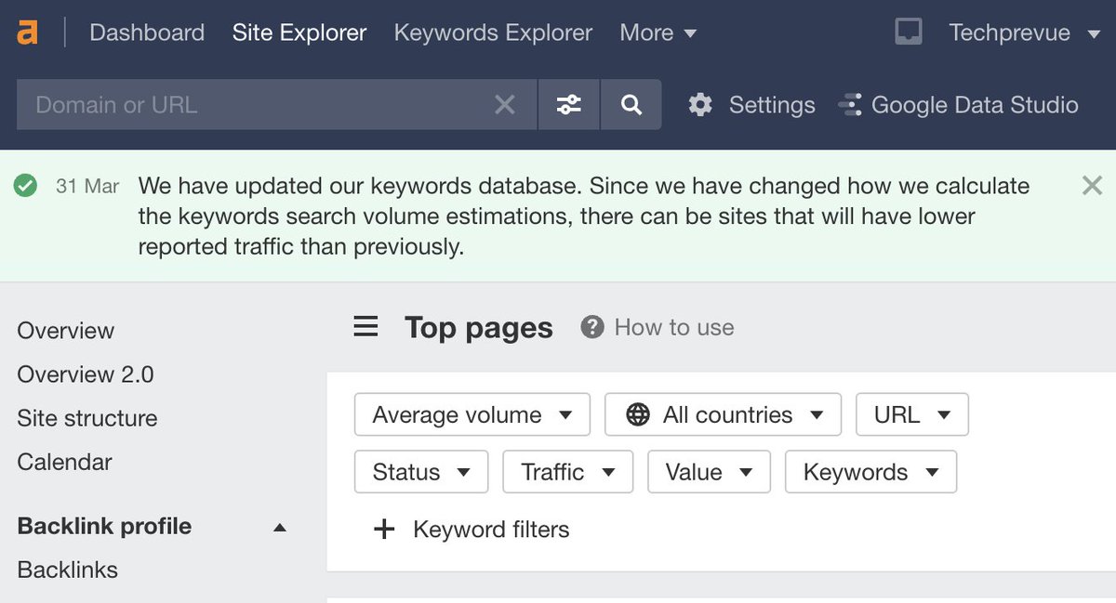Image resolution: width=1116 pixels, height=603 pixels.
Task: Run search with magnifier button
Action: (x=631, y=105)
